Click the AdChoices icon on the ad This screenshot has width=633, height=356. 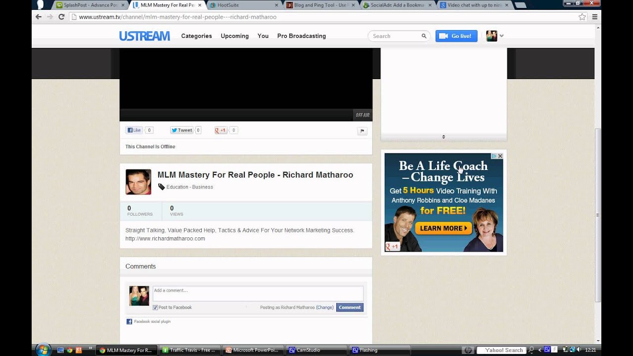click(x=494, y=156)
